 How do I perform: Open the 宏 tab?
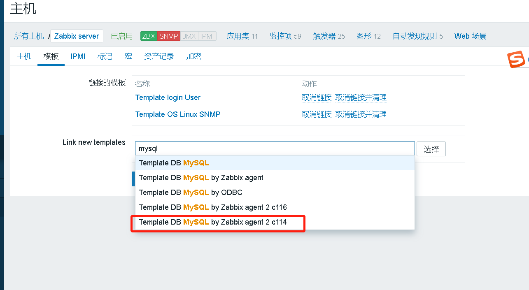[128, 56]
